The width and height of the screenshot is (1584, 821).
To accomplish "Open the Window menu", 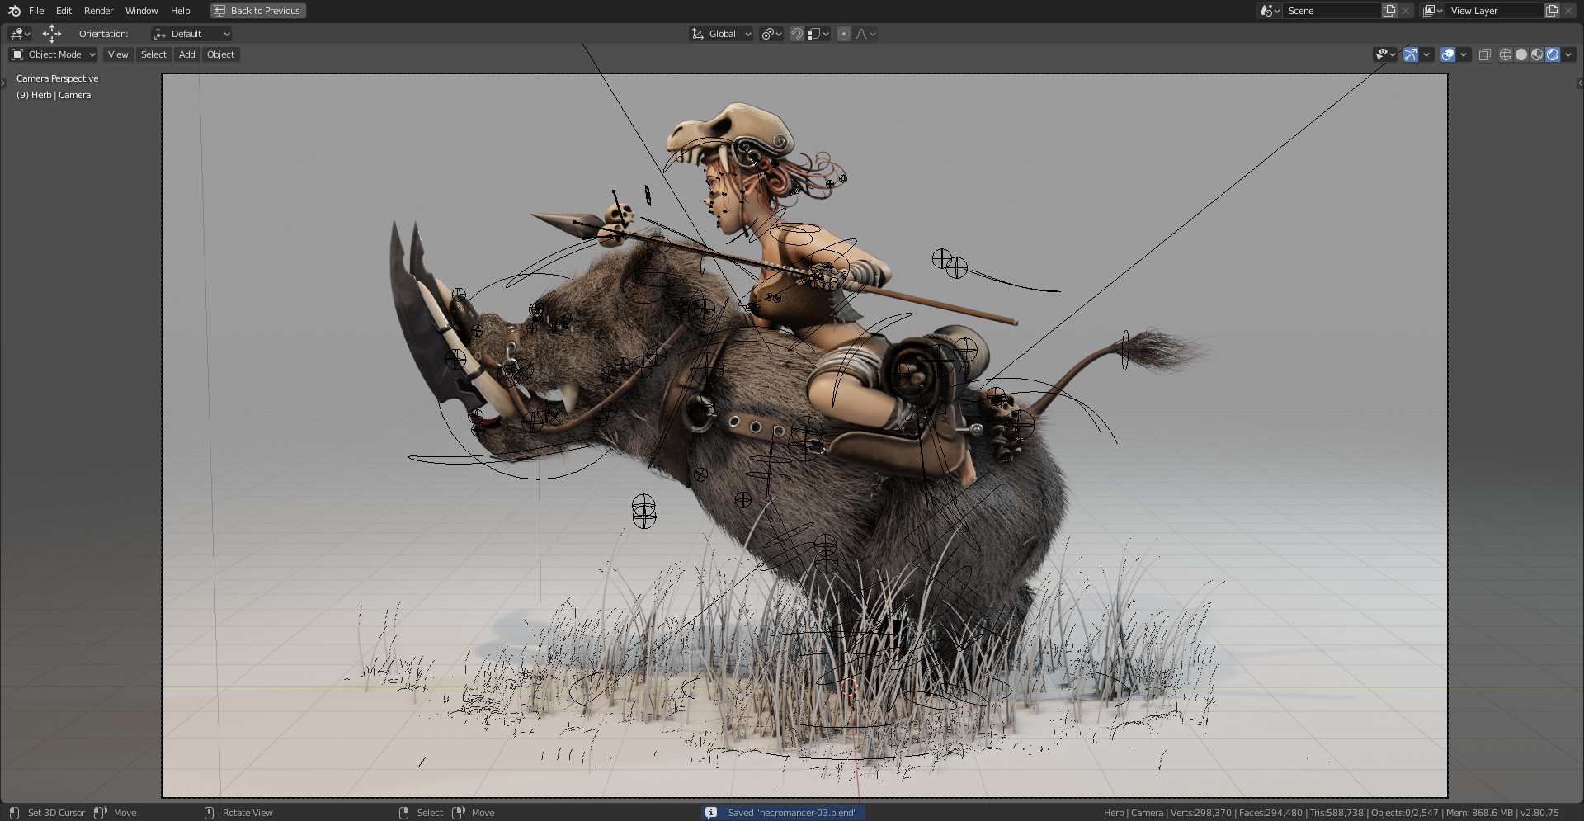I will [141, 11].
